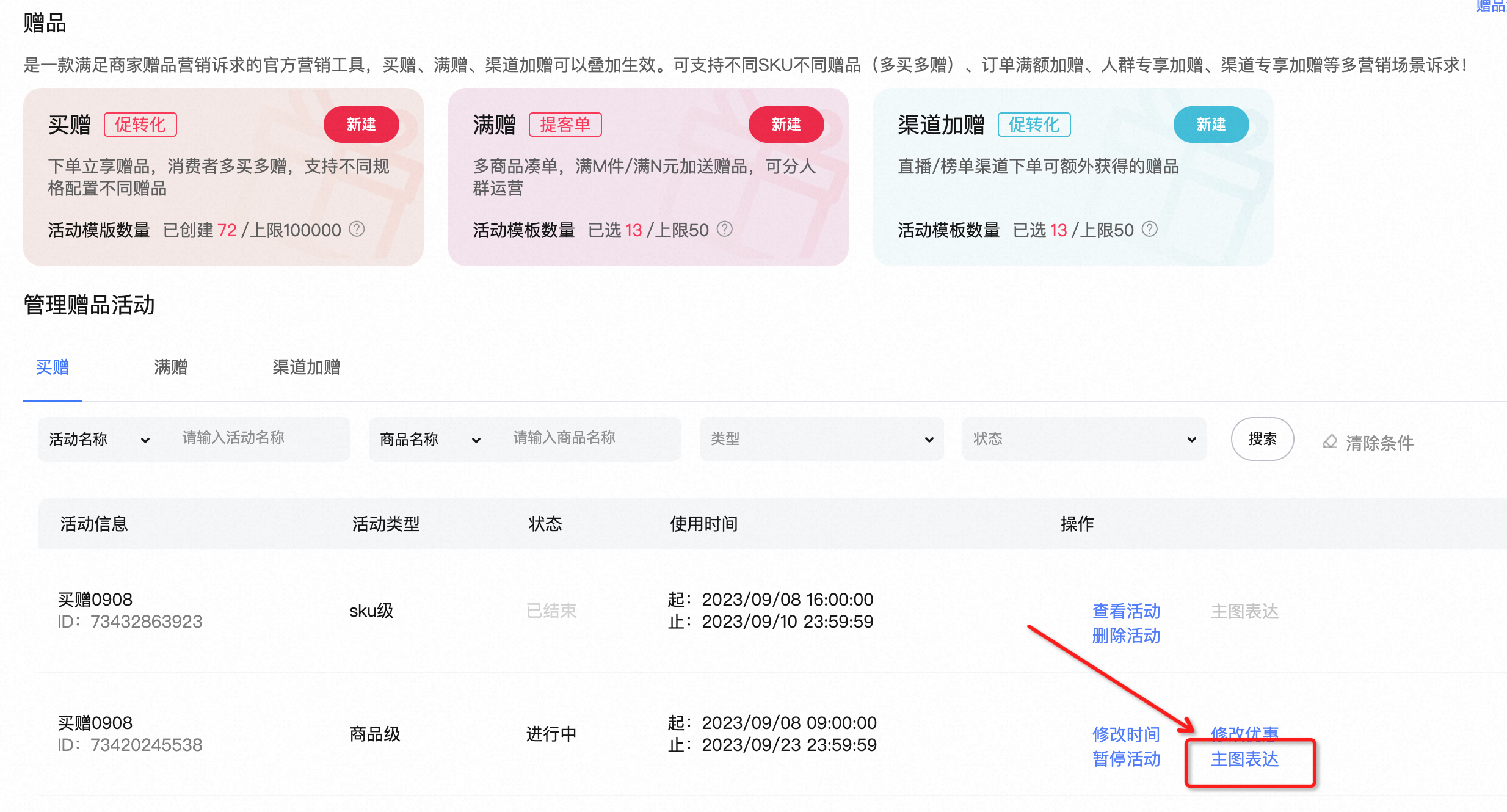
Task: Click the 使用时间 column header
Action: (x=704, y=524)
